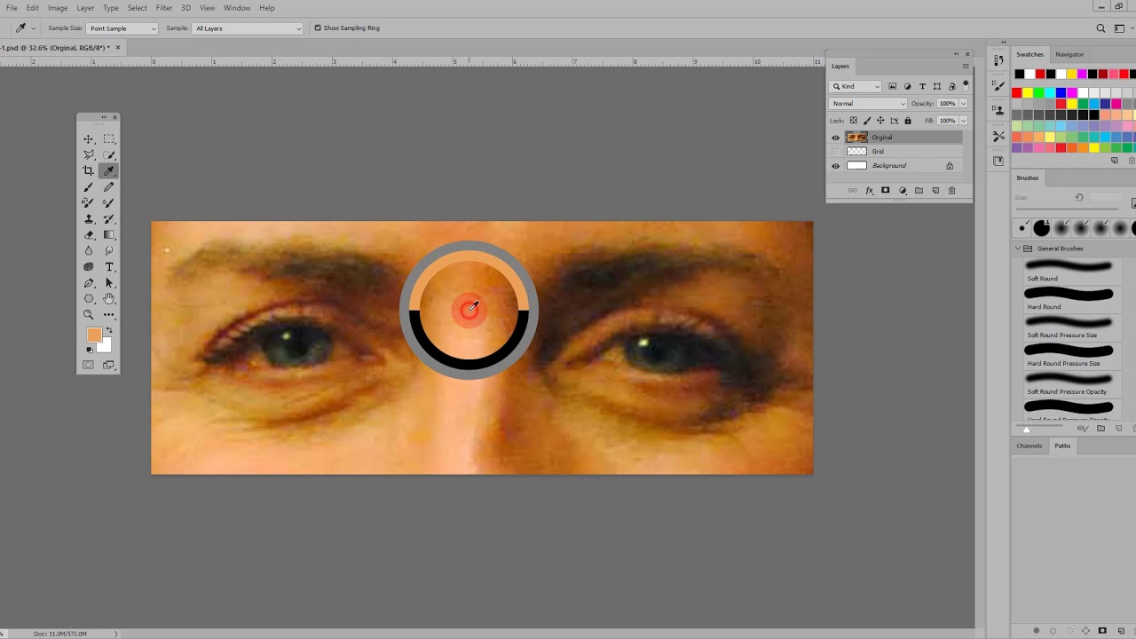
Task: Click the layer style fx icon
Action: (869, 191)
